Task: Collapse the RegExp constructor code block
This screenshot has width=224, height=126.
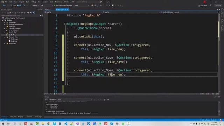Action: click(65, 24)
